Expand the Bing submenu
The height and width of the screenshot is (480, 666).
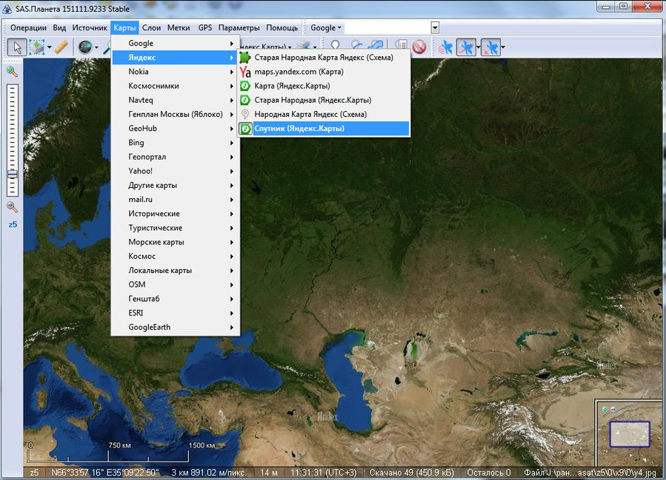[176, 143]
